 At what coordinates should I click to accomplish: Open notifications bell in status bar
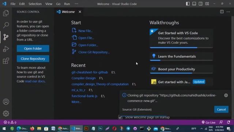coord(228,122)
